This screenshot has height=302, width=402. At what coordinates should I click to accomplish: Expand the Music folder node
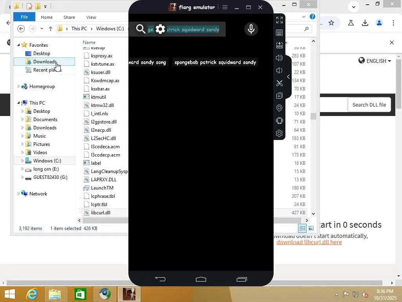pos(22,136)
